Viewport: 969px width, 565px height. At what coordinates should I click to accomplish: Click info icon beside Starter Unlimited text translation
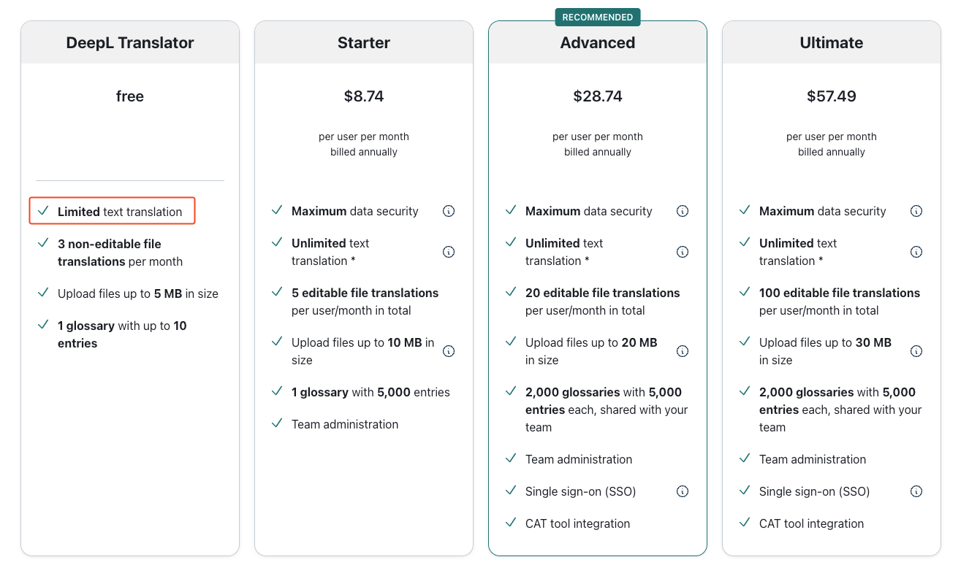tap(449, 252)
